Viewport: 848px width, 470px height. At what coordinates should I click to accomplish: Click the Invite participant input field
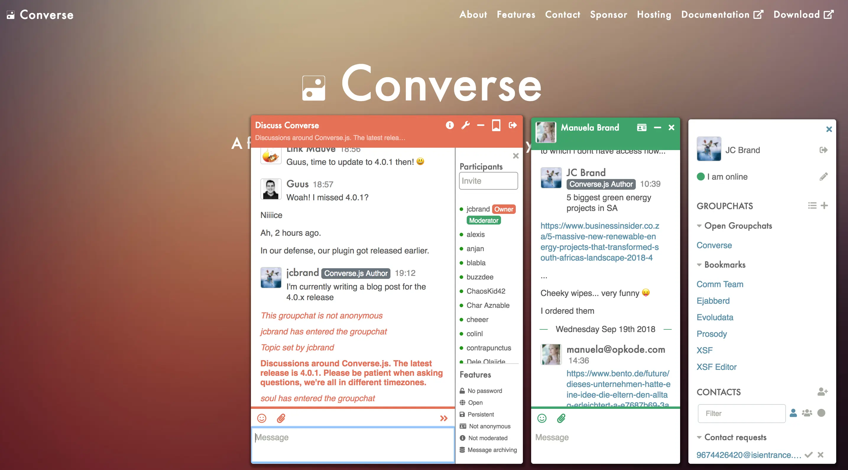pyautogui.click(x=488, y=181)
